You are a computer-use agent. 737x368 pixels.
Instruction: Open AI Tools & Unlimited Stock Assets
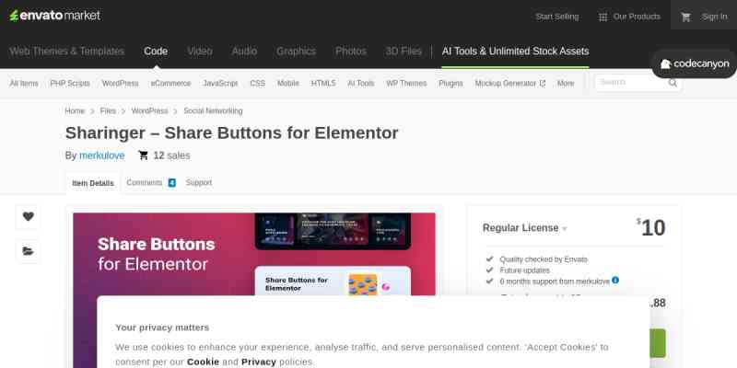click(x=515, y=52)
